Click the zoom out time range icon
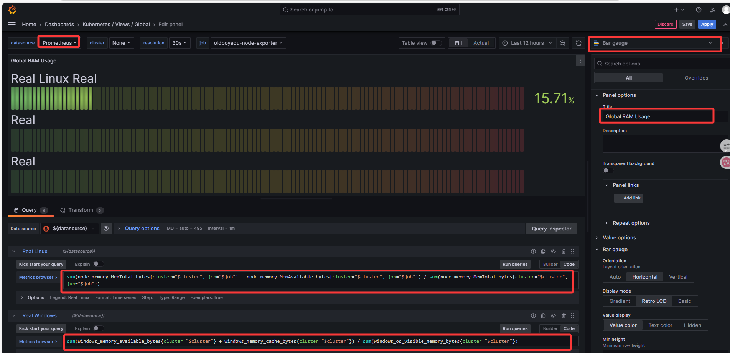 [x=562, y=43]
